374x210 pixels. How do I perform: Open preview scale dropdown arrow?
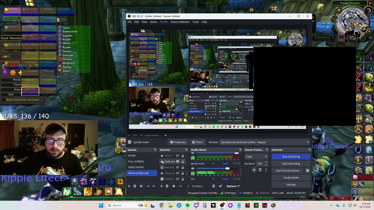[165, 135]
